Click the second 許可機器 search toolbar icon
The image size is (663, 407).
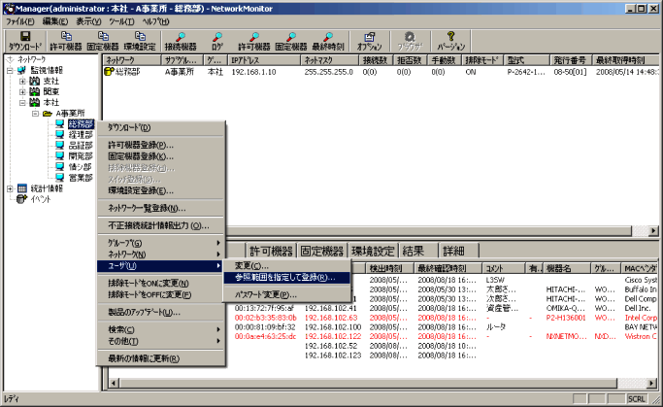(x=253, y=41)
